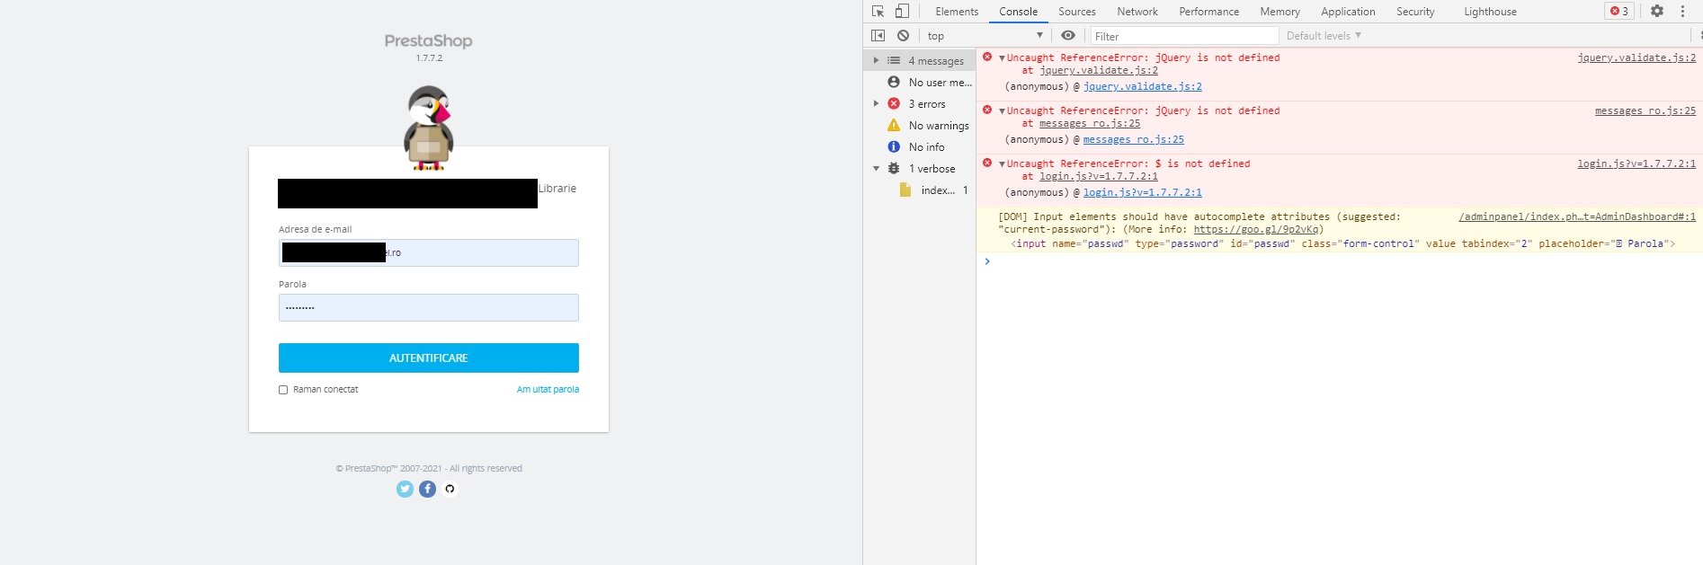Switch to the Performance tab
Screen dimensions: 1703x565
click(1208, 12)
